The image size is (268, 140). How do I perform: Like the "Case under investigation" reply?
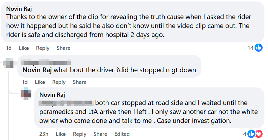tap(61, 134)
